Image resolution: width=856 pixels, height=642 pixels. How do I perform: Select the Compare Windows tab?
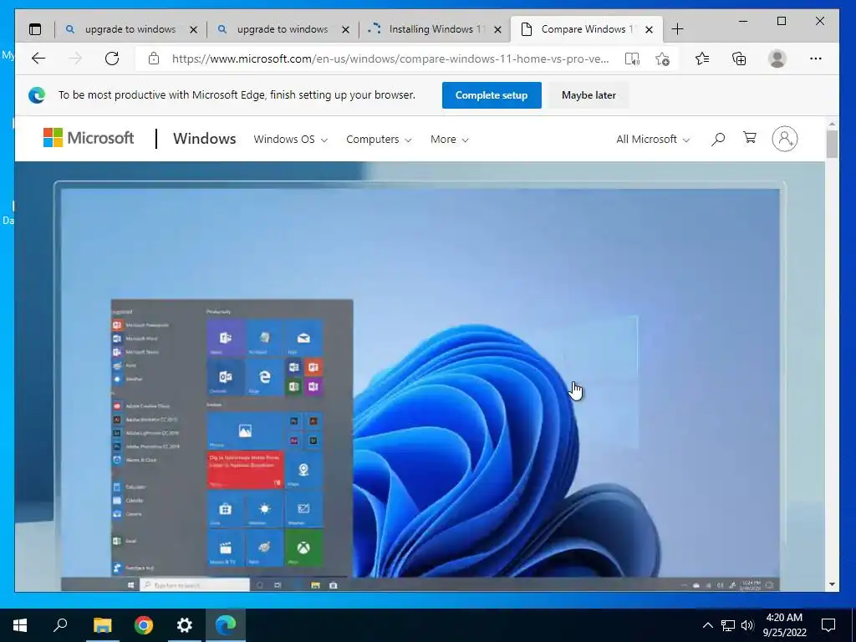pyautogui.click(x=586, y=29)
